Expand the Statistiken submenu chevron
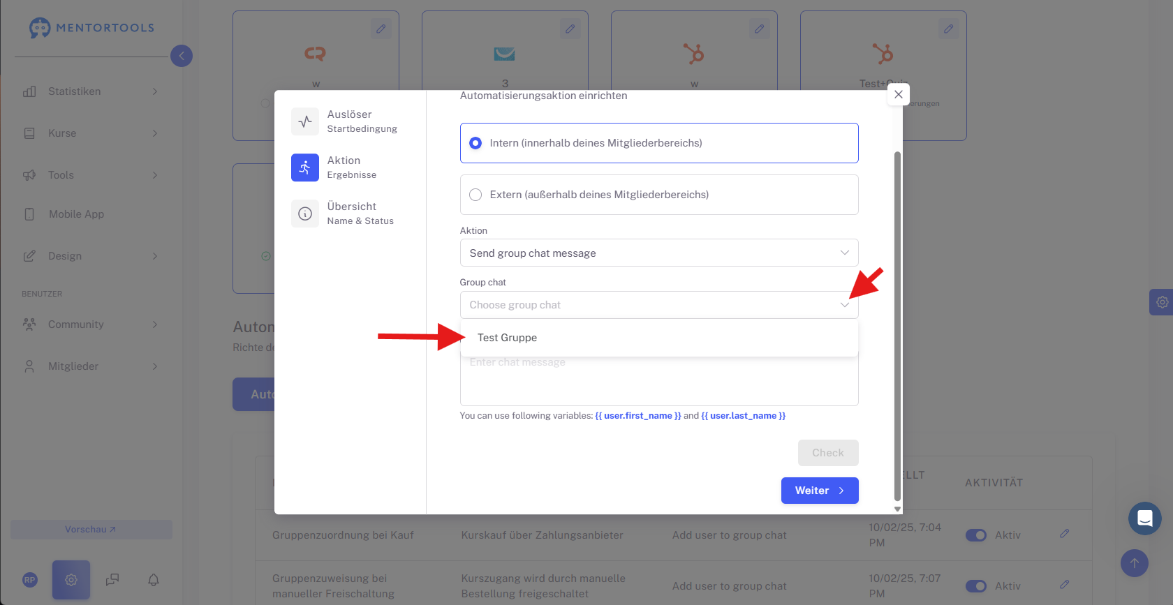 pos(155,91)
